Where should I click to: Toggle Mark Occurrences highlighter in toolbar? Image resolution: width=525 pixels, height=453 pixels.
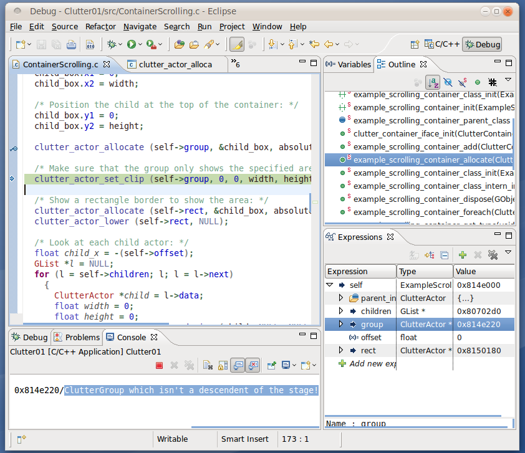(236, 44)
